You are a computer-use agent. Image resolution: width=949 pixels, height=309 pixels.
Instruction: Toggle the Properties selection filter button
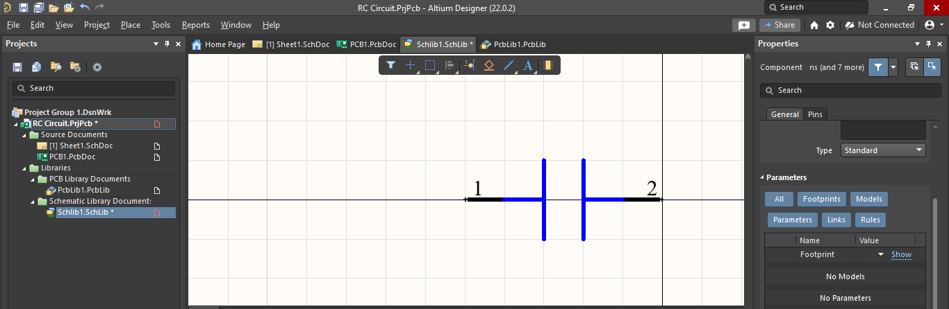(878, 67)
